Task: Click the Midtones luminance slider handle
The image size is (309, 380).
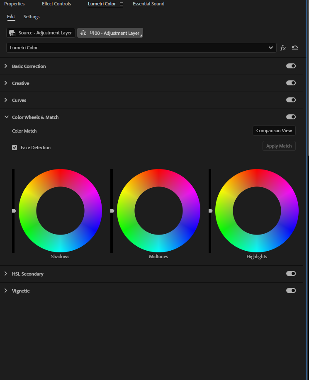Action: (112, 211)
